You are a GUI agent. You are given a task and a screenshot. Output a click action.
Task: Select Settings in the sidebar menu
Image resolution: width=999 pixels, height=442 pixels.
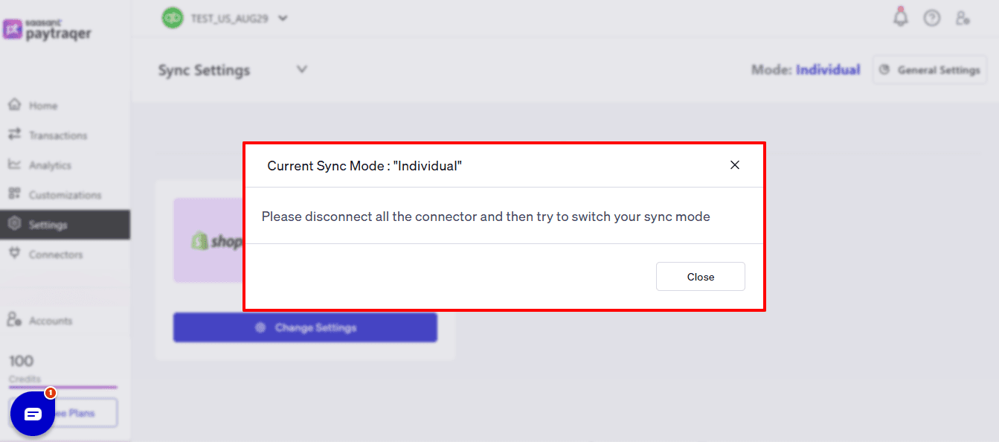tap(15, 224)
